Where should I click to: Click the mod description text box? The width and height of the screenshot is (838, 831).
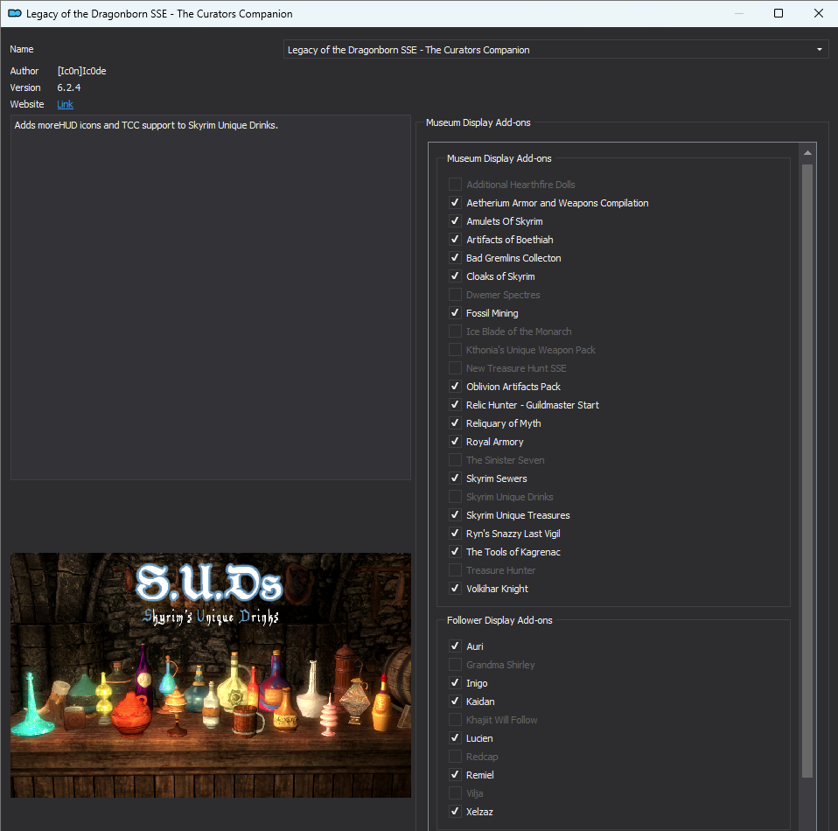click(211, 297)
